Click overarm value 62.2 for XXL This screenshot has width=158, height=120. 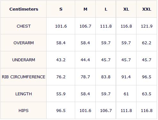click(x=147, y=43)
